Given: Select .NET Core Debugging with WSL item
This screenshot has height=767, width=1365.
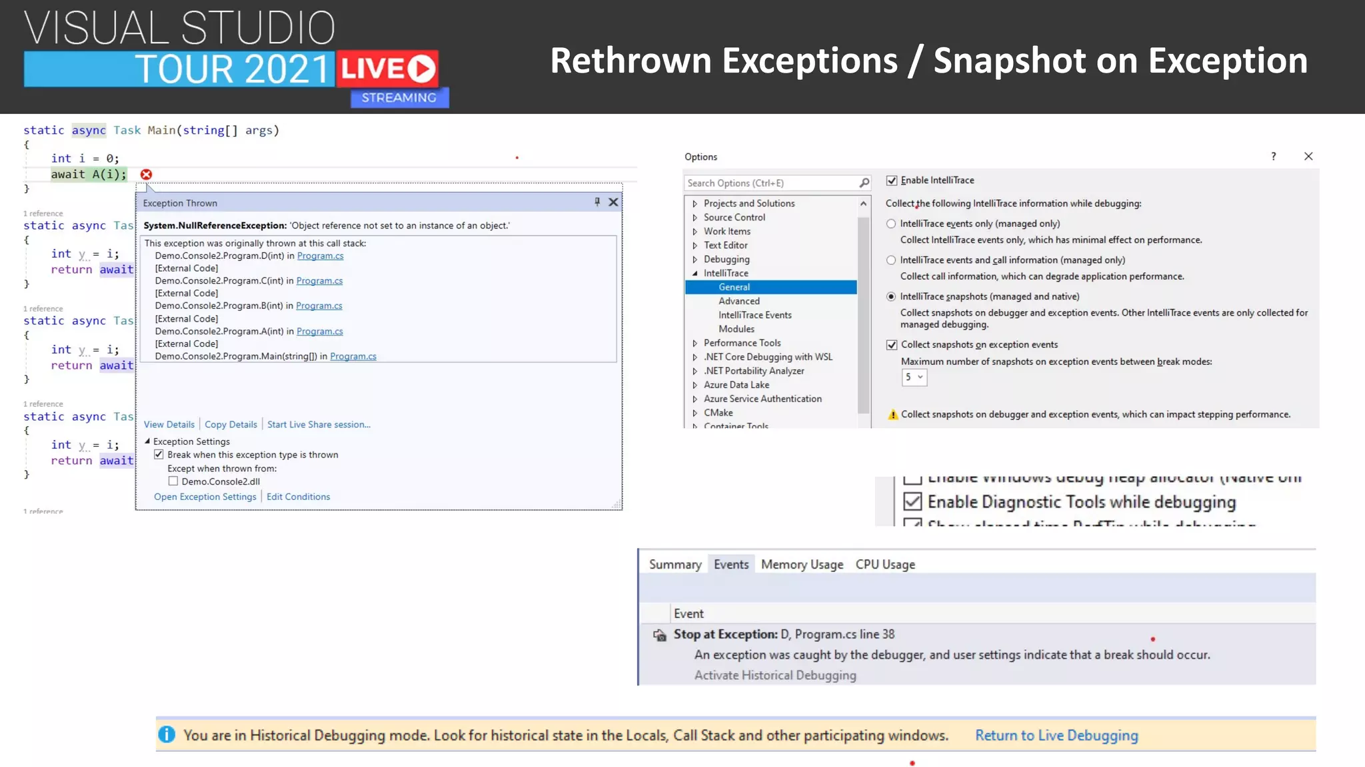Looking at the screenshot, I should pos(768,358).
